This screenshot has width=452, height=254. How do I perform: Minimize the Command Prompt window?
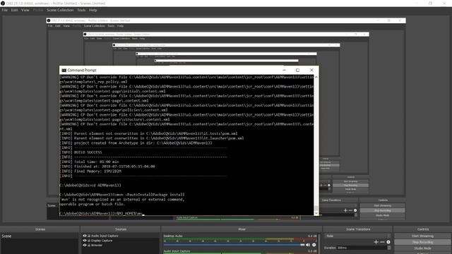coord(284,70)
